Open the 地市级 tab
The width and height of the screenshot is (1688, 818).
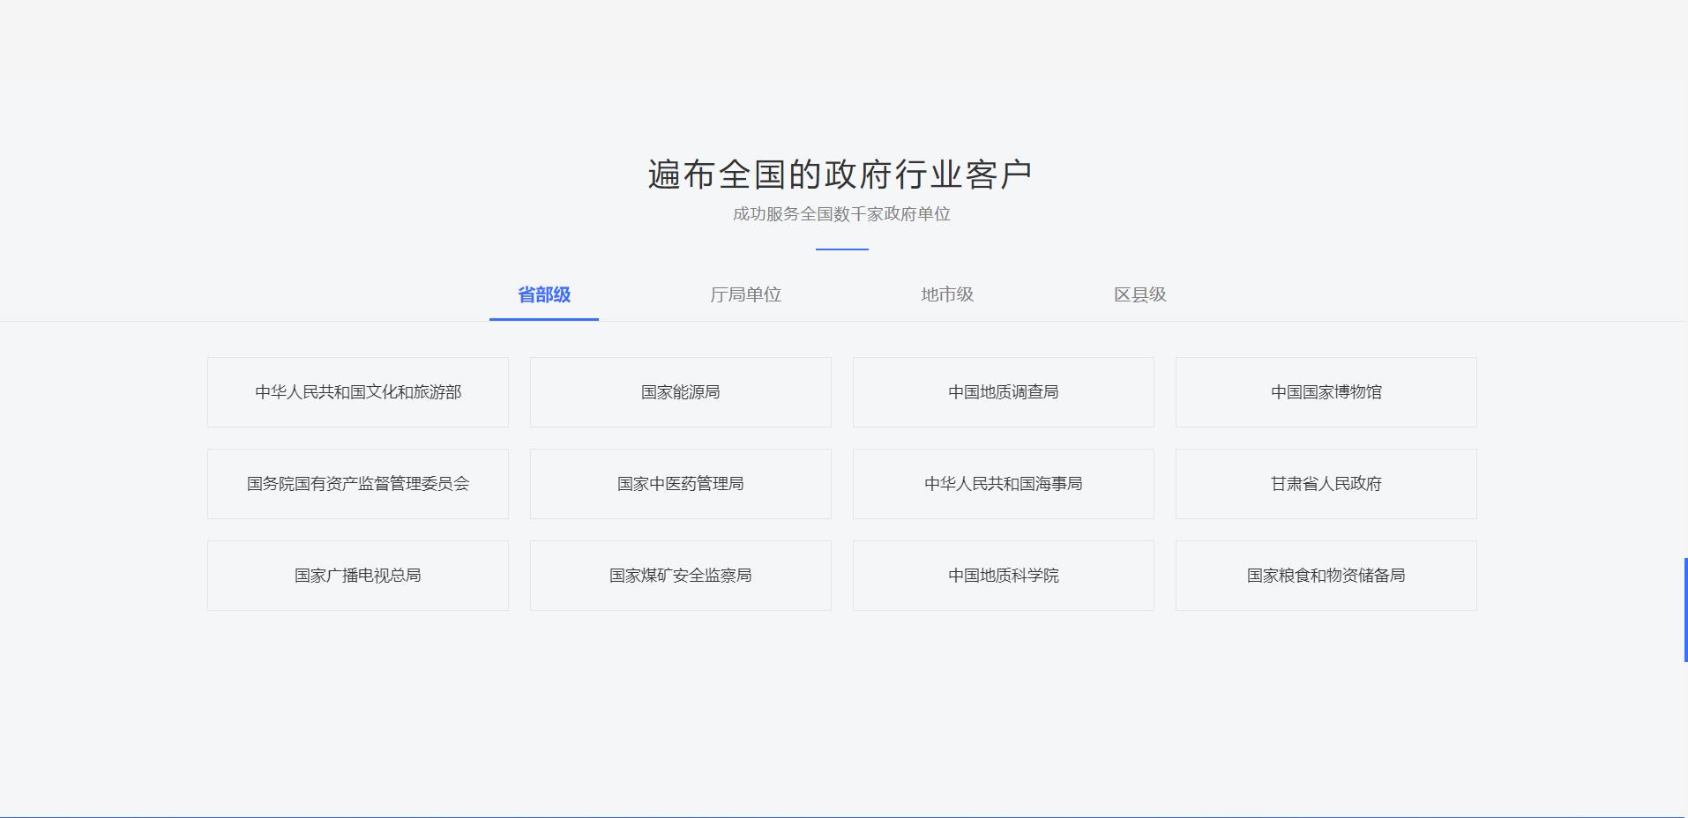pos(947,294)
